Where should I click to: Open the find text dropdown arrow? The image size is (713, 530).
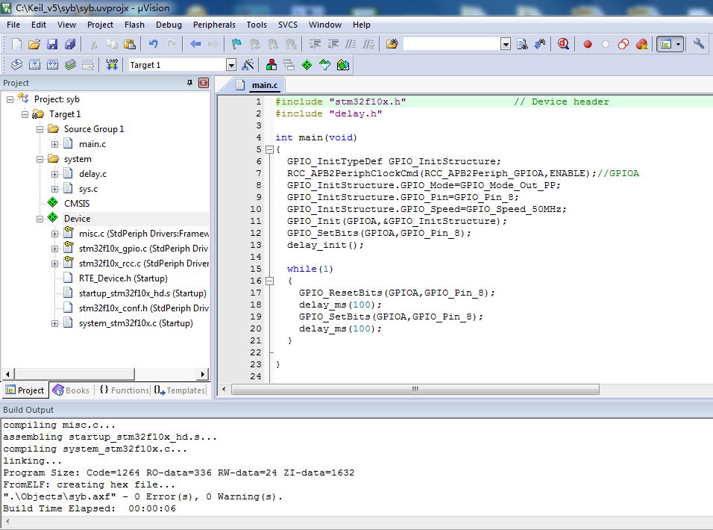pos(506,44)
